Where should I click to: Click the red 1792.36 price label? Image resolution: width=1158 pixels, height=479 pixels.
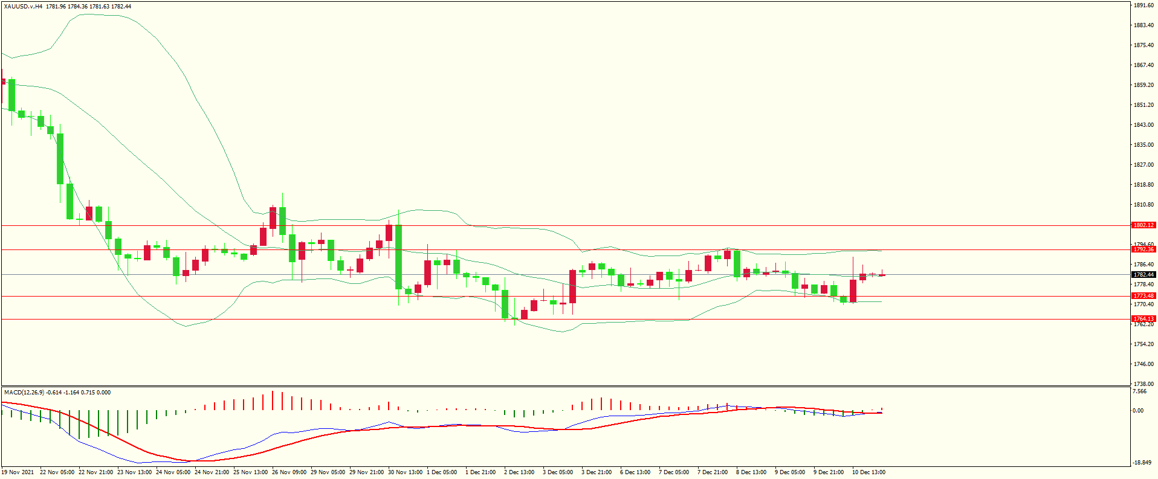tap(1143, 249)
